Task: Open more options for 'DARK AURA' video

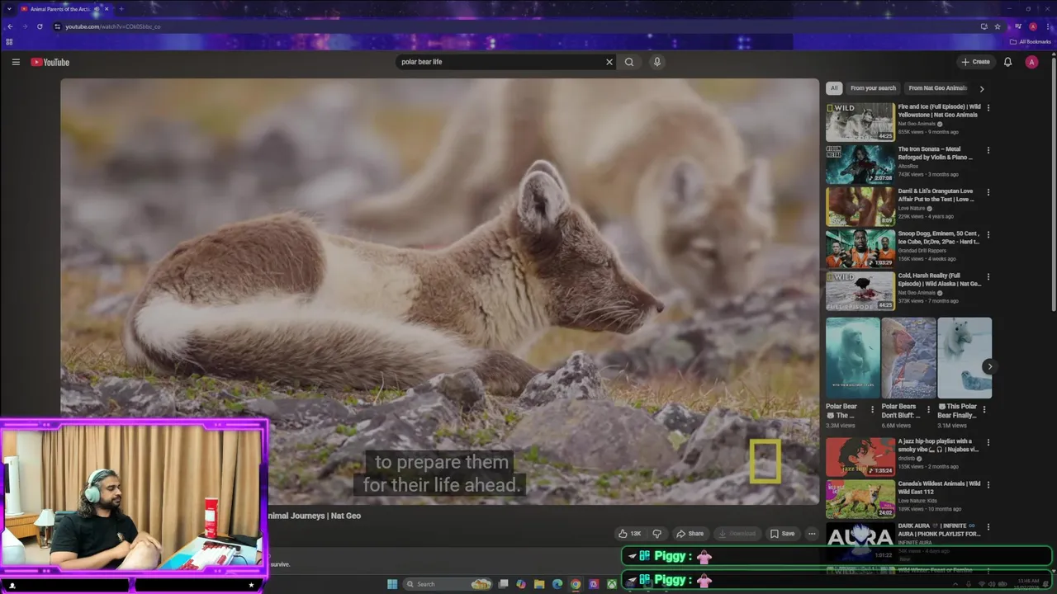Action: (x=988, y=527)
